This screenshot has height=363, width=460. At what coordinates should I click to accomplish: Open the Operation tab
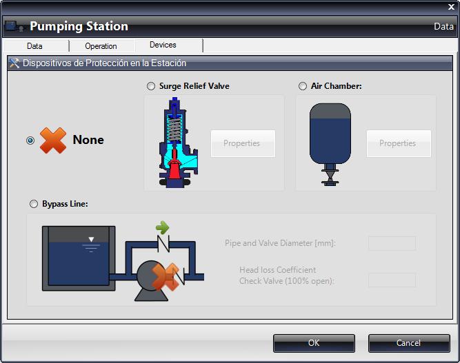[x=101, y=46]
